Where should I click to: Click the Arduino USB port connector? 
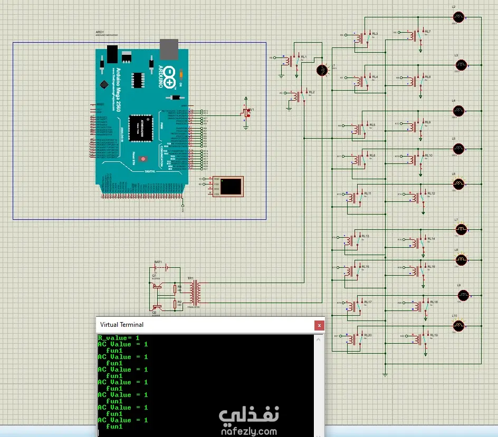pos(169,49)
